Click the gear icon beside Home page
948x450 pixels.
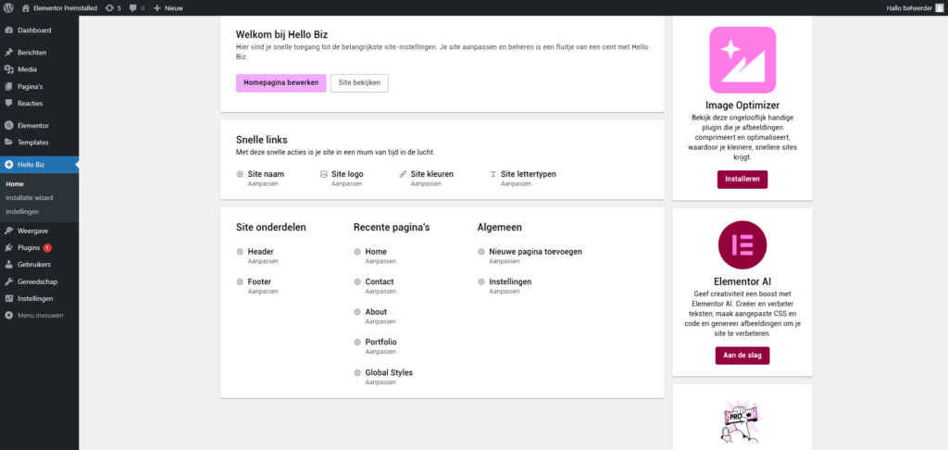coord(357,252)
